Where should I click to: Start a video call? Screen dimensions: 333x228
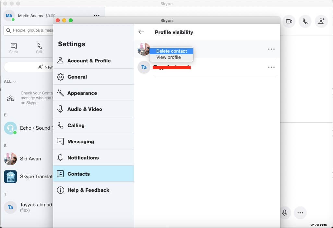pos(289,20)
